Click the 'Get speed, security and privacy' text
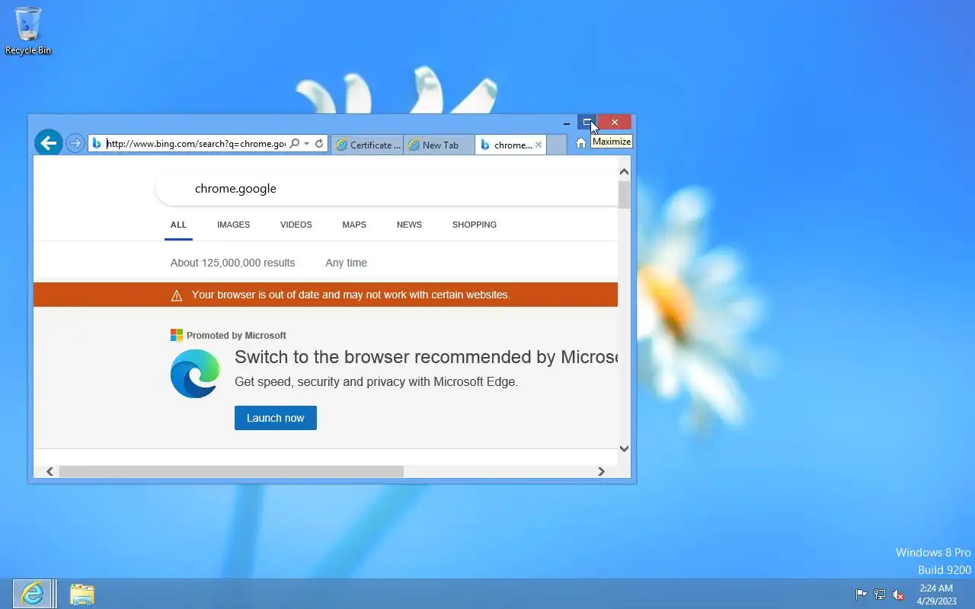 tap(376, 382)
